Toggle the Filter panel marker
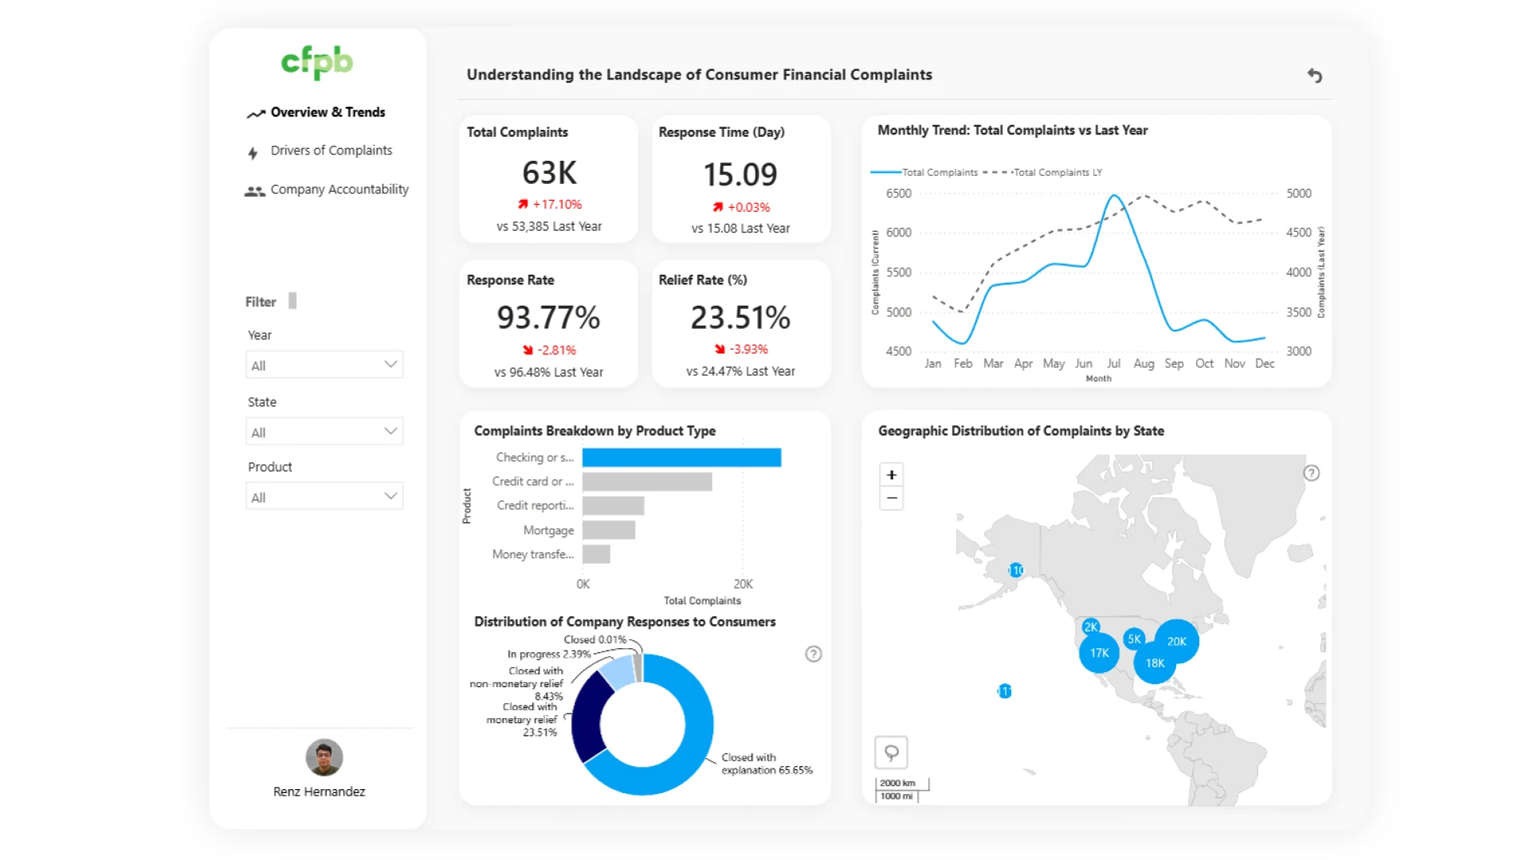 [x=292, y=301]
